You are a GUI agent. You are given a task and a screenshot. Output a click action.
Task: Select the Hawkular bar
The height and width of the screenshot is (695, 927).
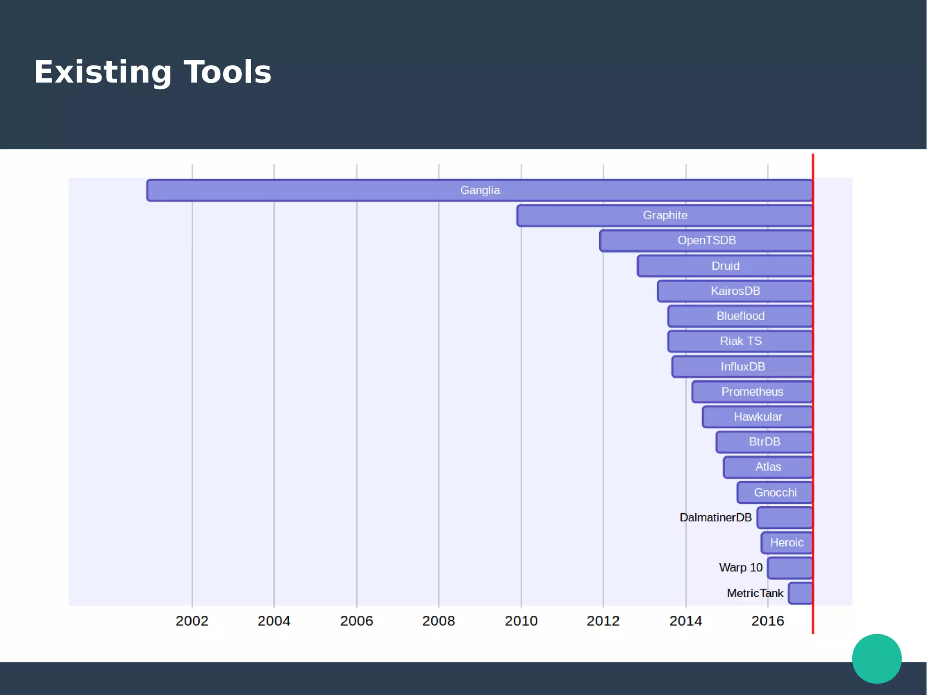(x=758, y=417)
